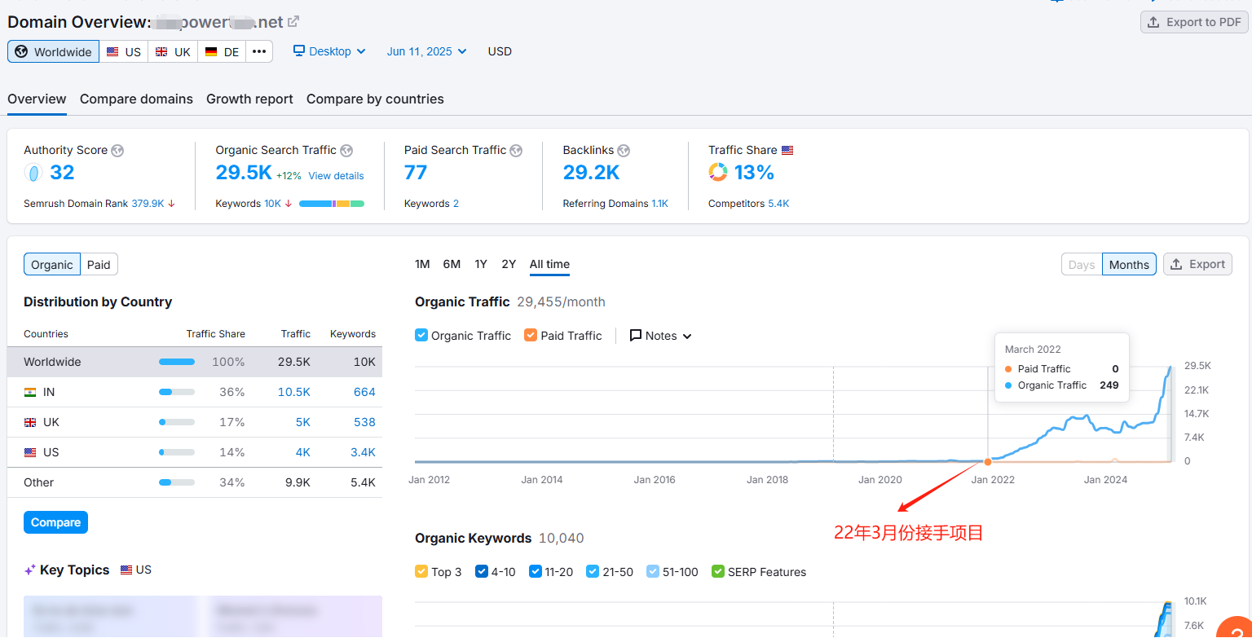Toggle the Paid Traffic checkbox
Viewport: 1252px width, 638px height.
[531, 335]
